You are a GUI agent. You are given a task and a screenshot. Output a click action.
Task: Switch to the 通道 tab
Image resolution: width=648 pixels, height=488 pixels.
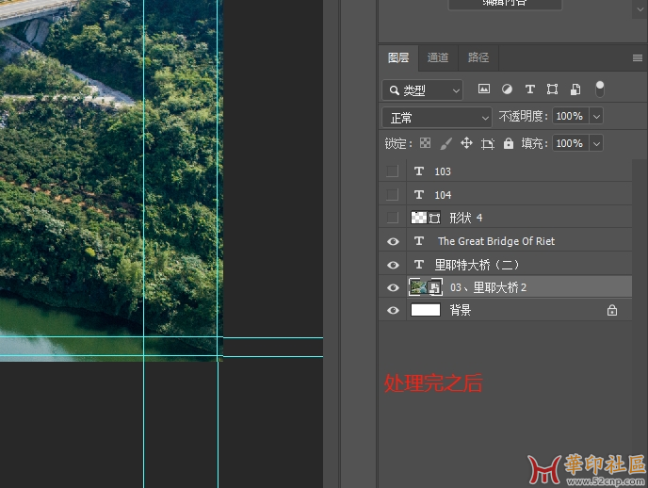click(438, 57)
